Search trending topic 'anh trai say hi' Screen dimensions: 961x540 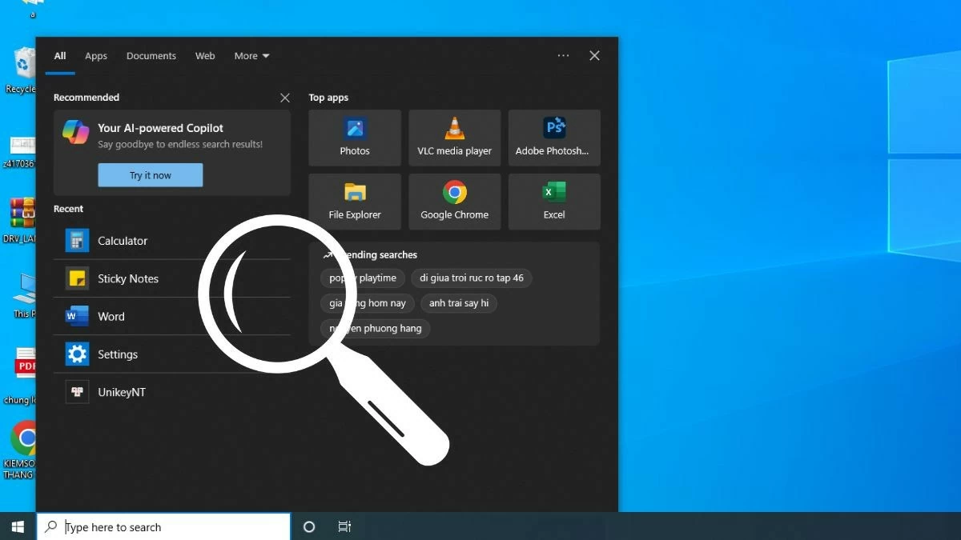coord(459,303)
